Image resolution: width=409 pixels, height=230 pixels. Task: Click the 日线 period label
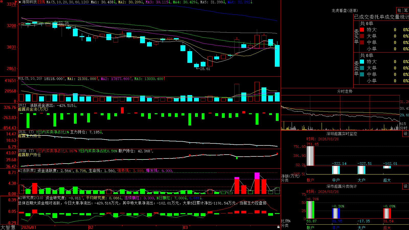tap(41, 2)
